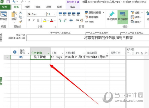
Task: Set task to 25% complete
Action: (65, 14)
